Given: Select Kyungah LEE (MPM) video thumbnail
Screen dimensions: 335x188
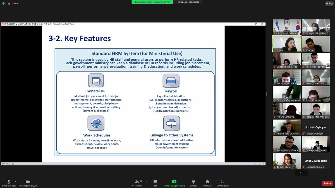Looking at the screenshot, I should 316,27.
